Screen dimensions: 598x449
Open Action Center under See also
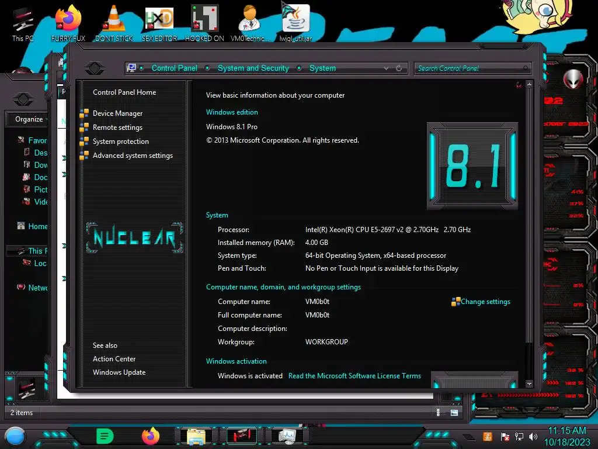(x=114, y=359)
